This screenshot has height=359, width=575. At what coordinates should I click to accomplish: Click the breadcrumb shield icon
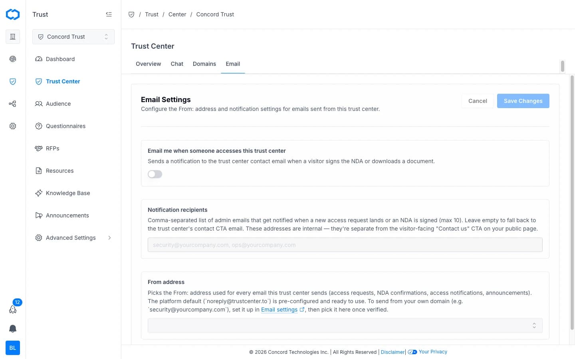pos(131,14)
